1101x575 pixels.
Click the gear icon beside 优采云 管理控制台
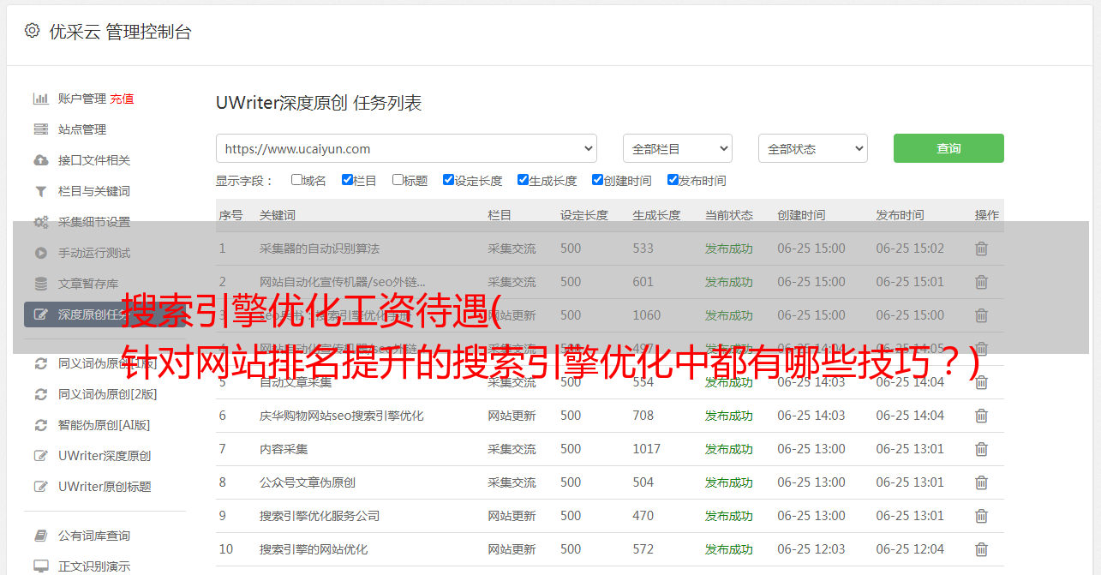pyautogui.click(x=32, y=31)
